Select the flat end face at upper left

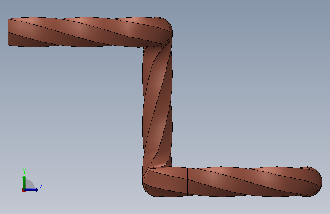coord(8,32)
